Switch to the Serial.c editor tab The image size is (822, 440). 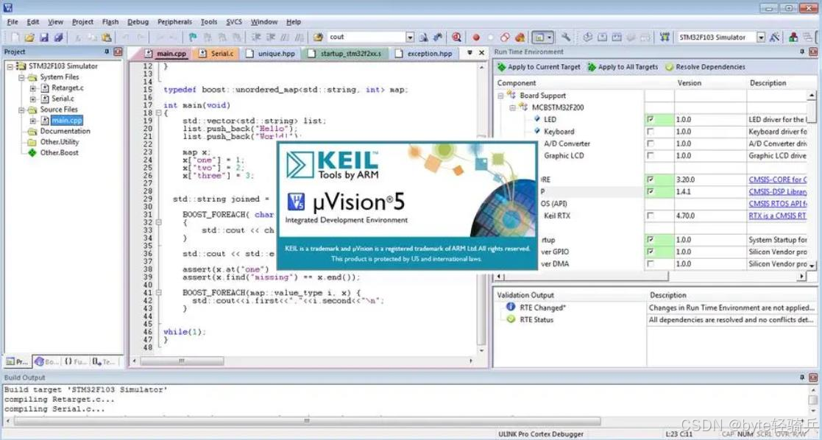pyautogui.click(x=216, y=54)
